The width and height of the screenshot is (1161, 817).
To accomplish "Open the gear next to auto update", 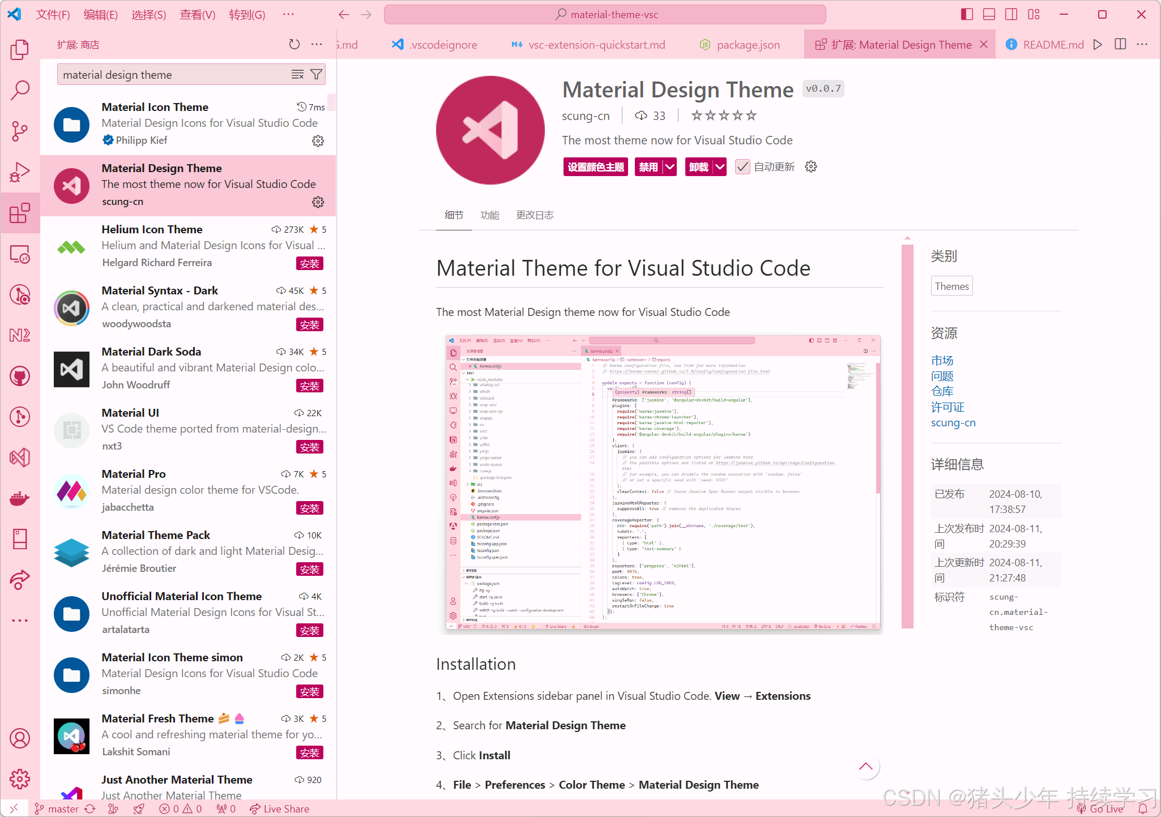I will [811, 166].
